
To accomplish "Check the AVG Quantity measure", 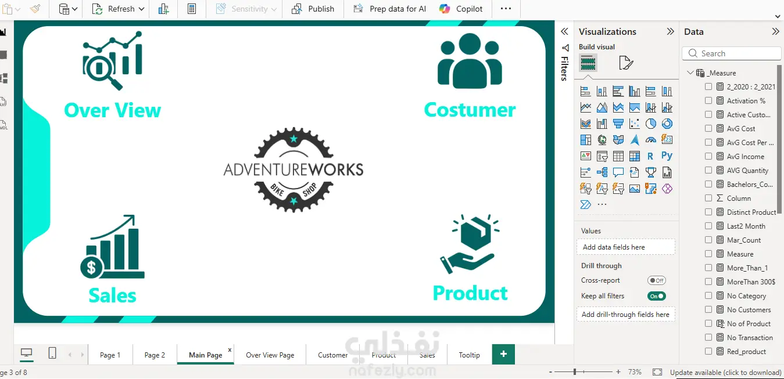I will coord(708,170).
